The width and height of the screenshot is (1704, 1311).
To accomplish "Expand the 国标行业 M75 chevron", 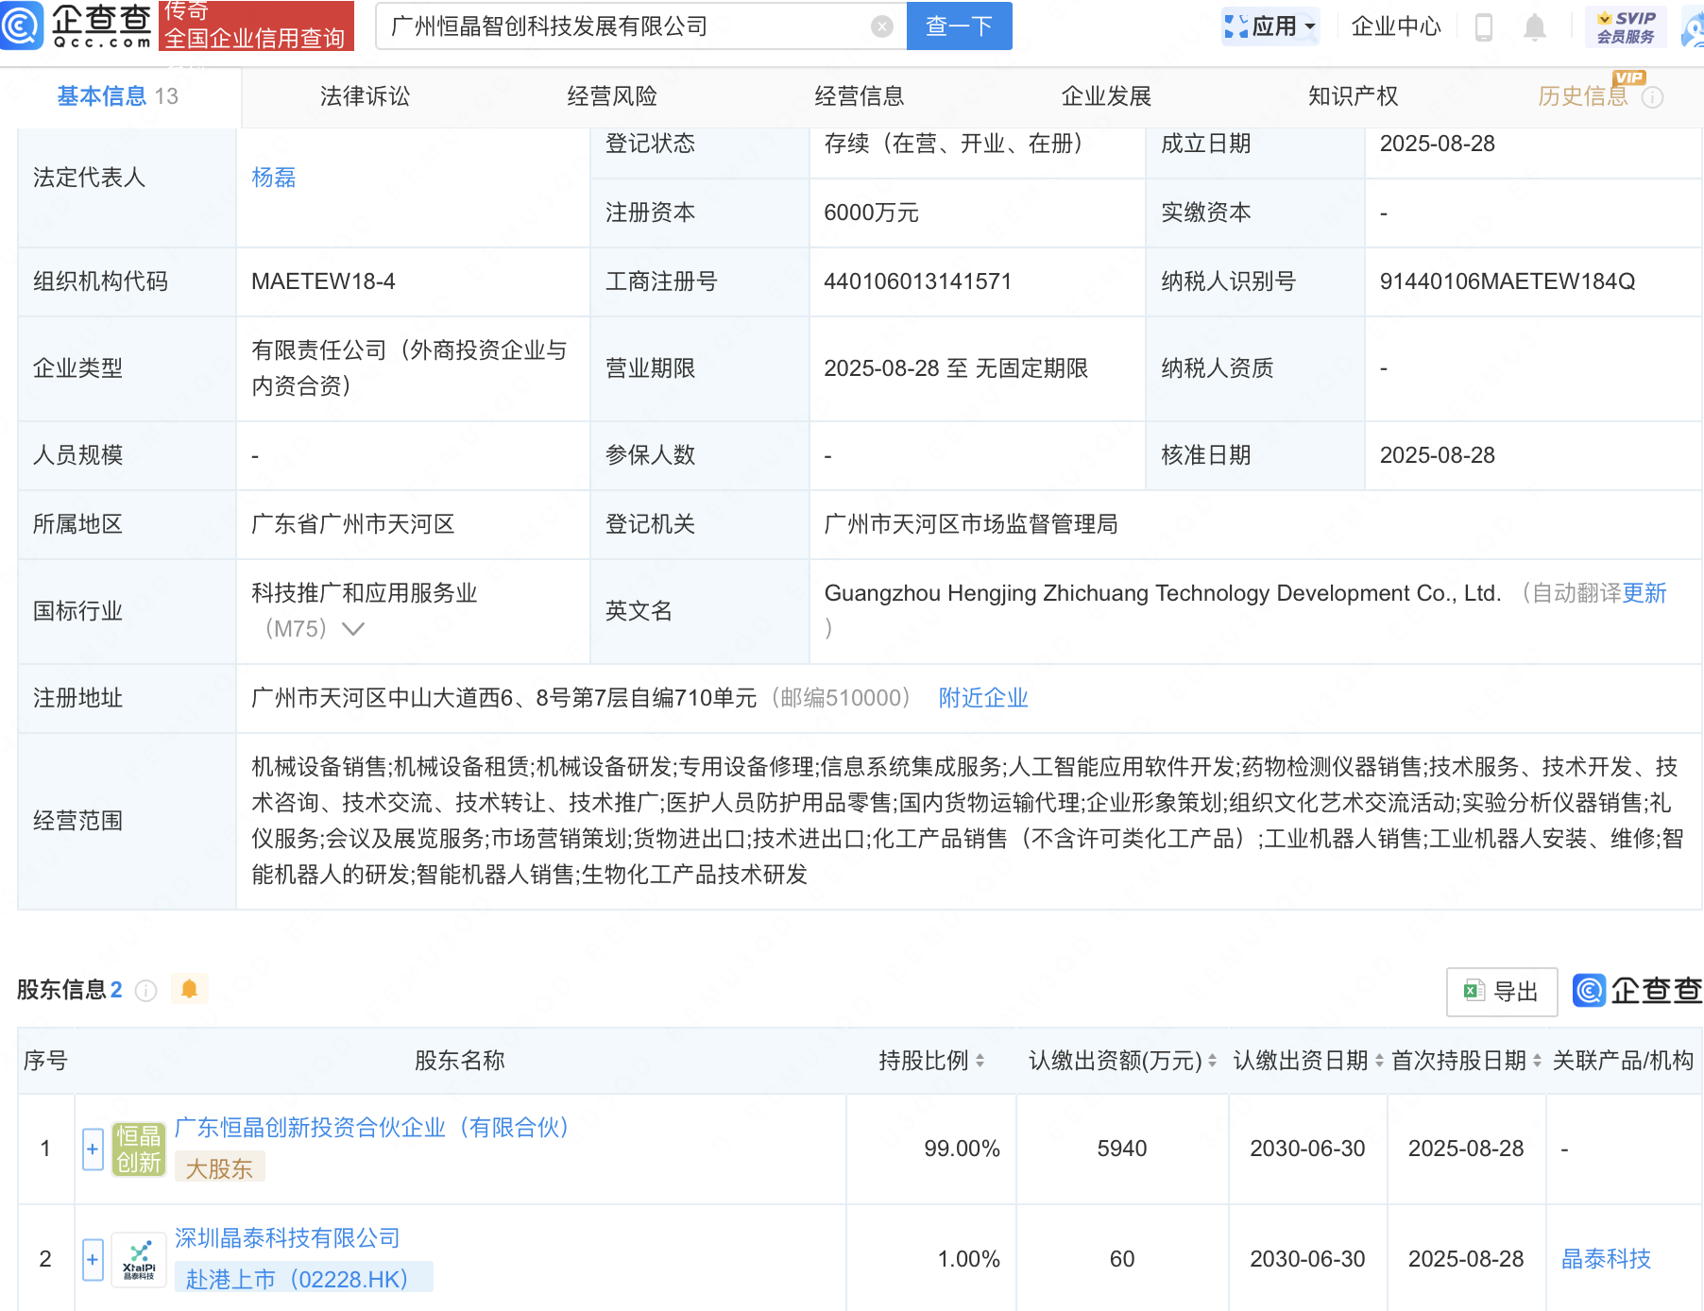I will pos(353,629).
